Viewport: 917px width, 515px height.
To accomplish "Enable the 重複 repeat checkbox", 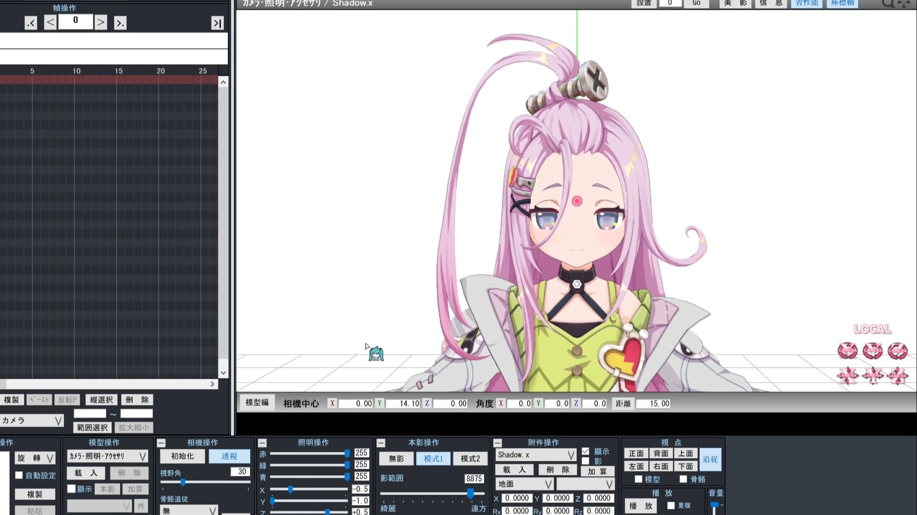I will 671,505.
